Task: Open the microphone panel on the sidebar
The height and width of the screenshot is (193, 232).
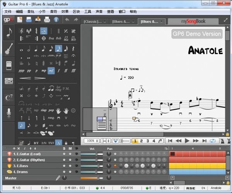Action: coord(9,113)
